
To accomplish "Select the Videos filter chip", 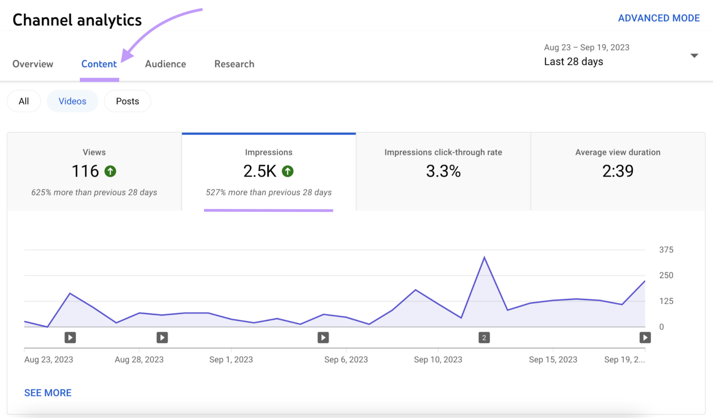I will tap(72, 101).
